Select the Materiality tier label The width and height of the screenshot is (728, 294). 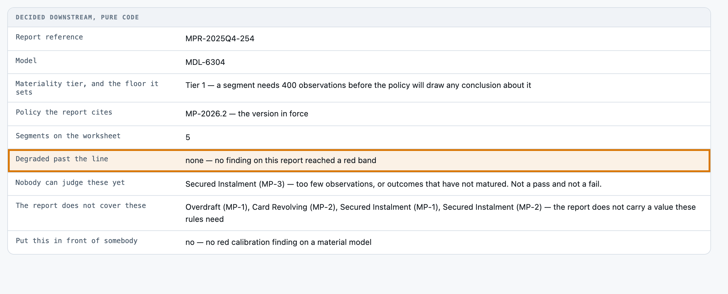tap(87, 88)
